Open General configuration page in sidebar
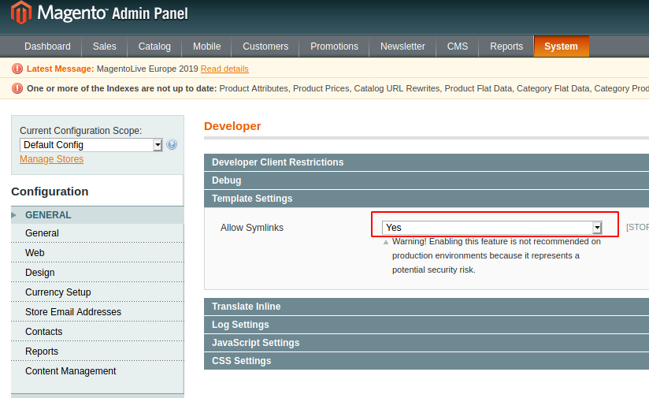This screenshot has height=398, width=649. (97, 233)
